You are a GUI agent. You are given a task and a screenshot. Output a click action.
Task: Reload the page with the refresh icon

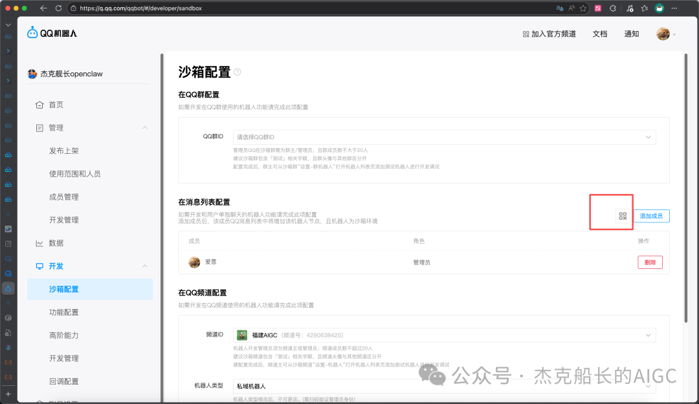point(58,8)
